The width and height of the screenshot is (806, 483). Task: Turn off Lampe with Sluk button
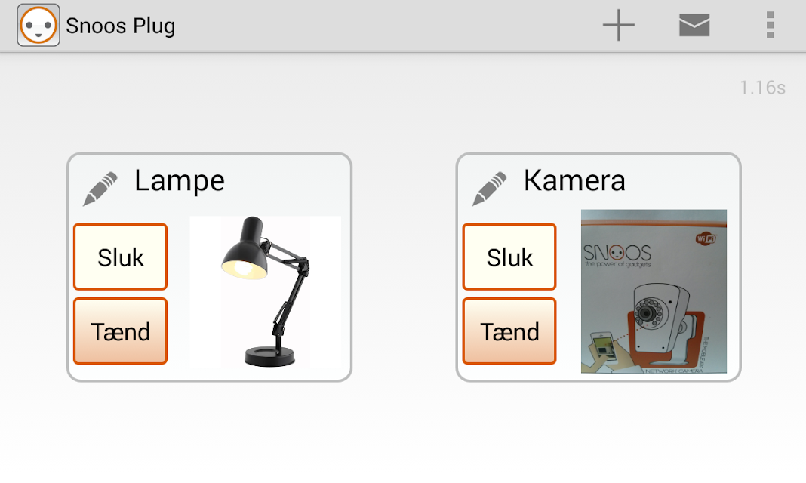[120, 257]
